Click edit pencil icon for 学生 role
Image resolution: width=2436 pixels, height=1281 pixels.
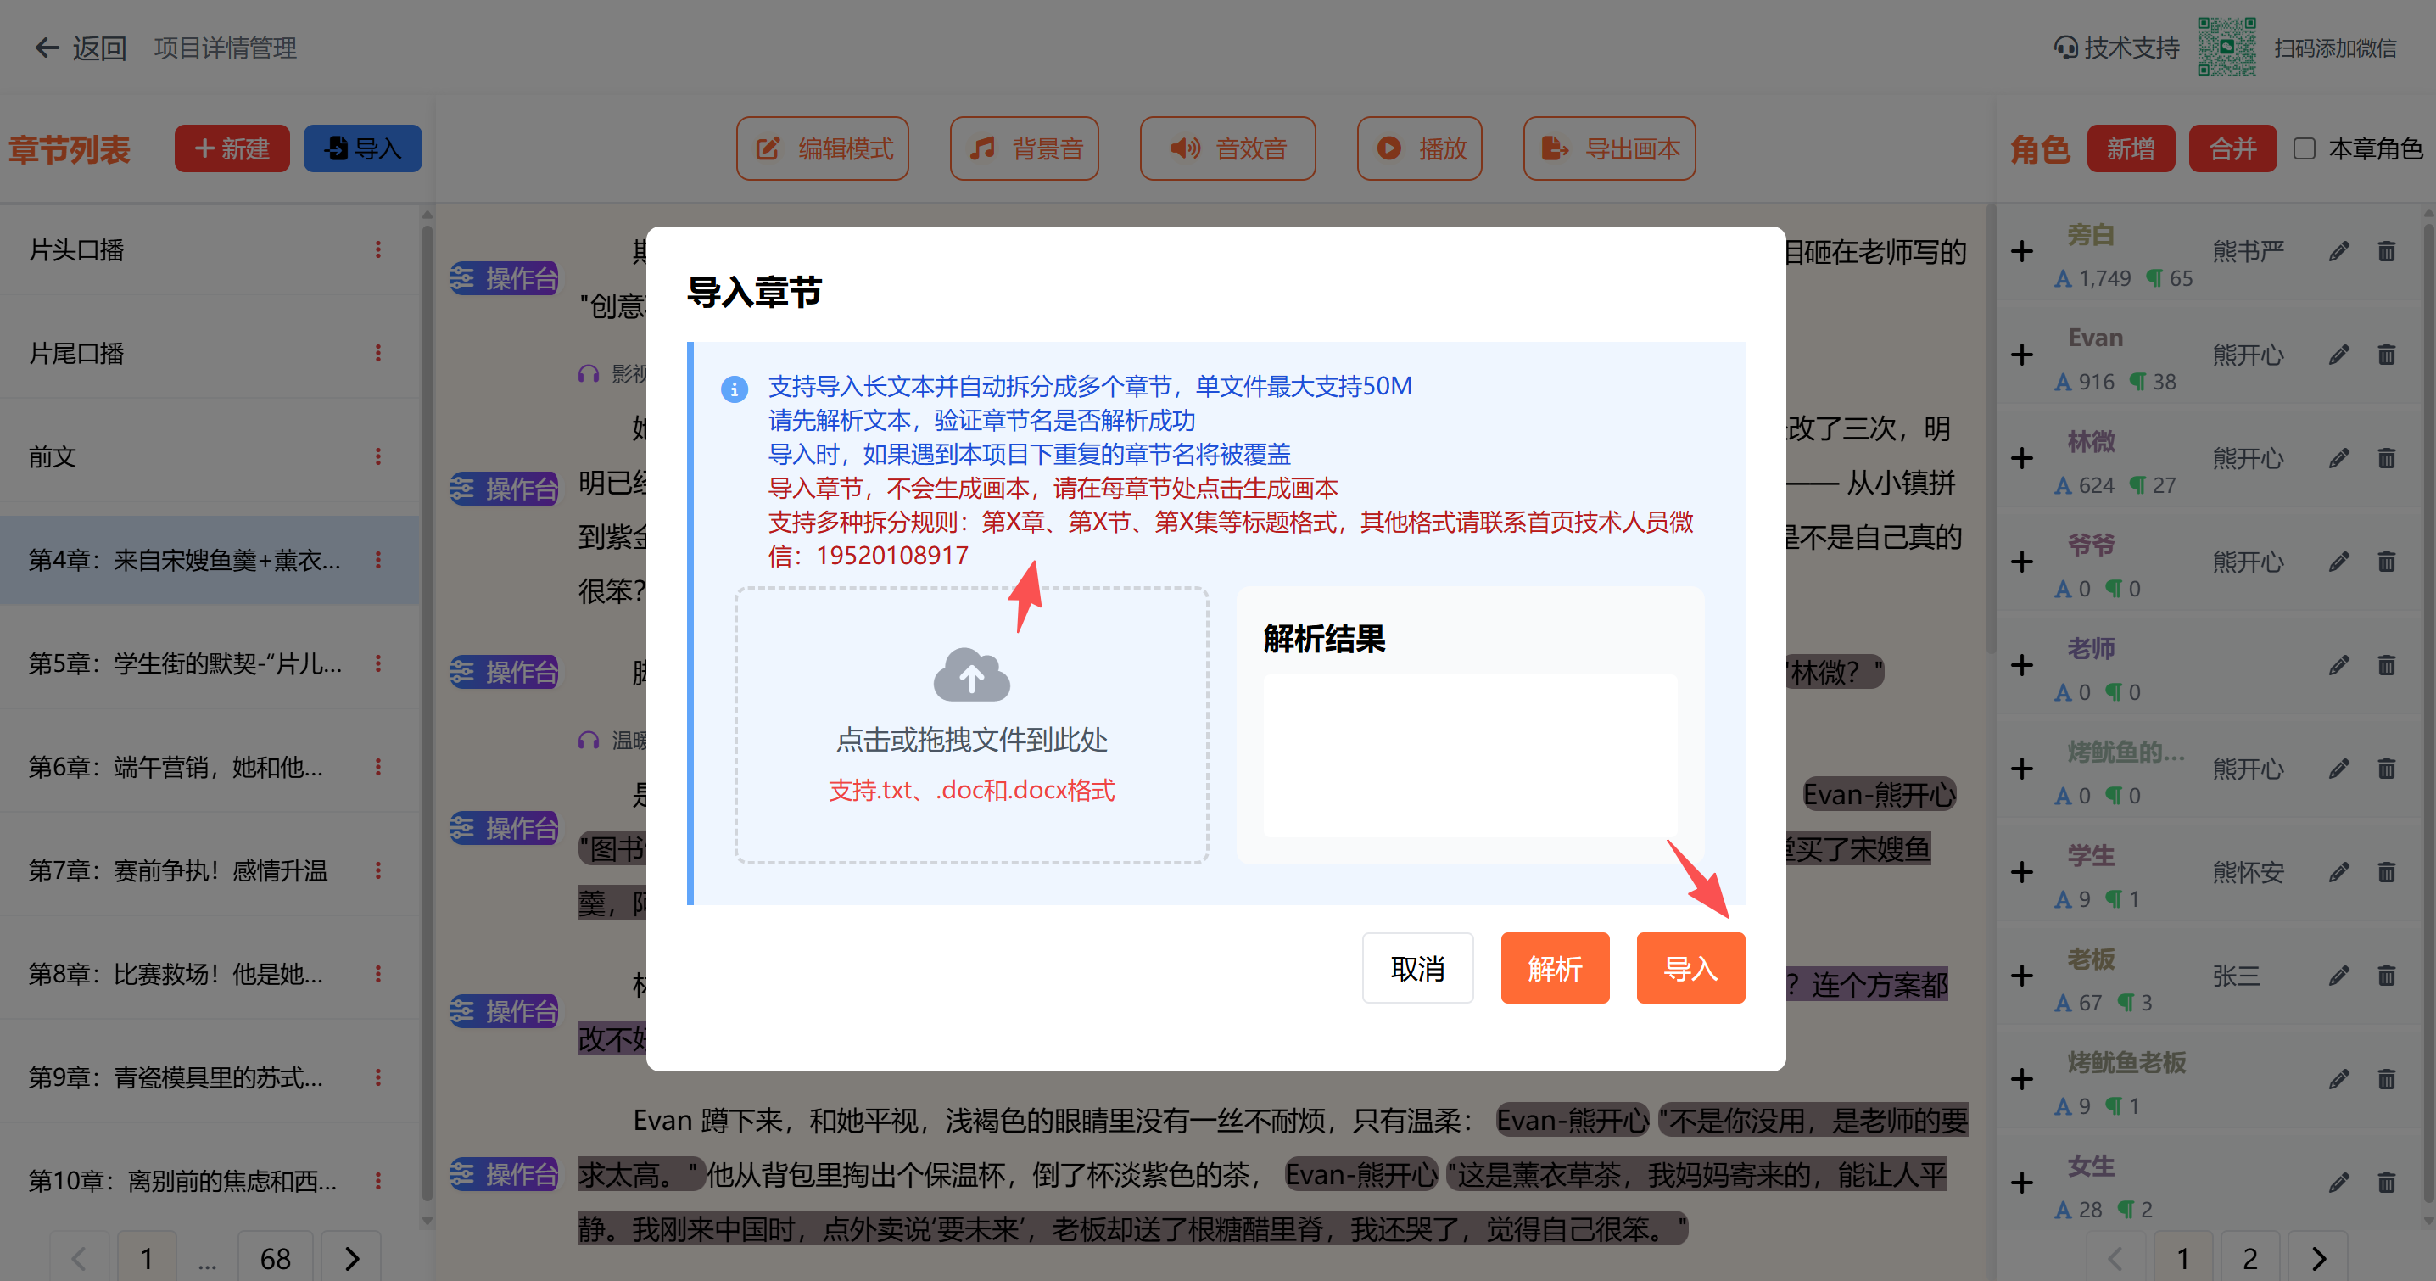[2338, 872]
